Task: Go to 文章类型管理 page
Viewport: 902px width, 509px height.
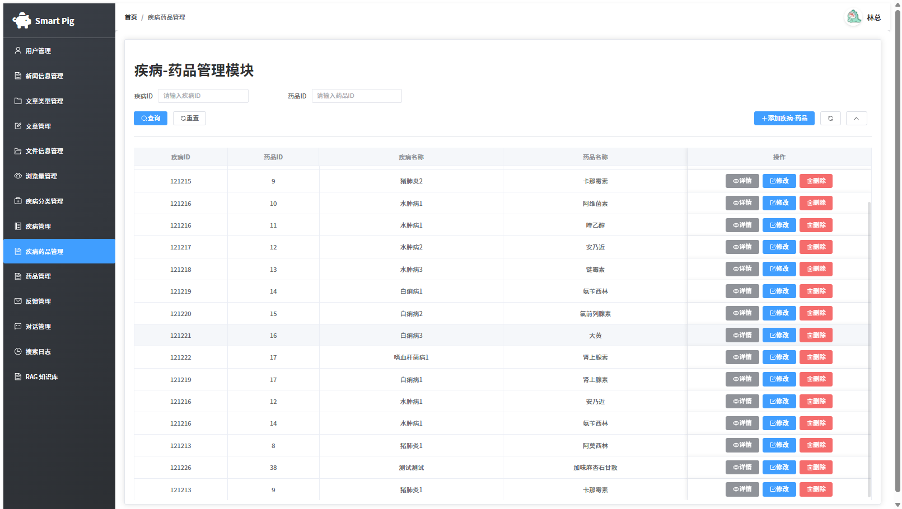Action: coord(59,101)
